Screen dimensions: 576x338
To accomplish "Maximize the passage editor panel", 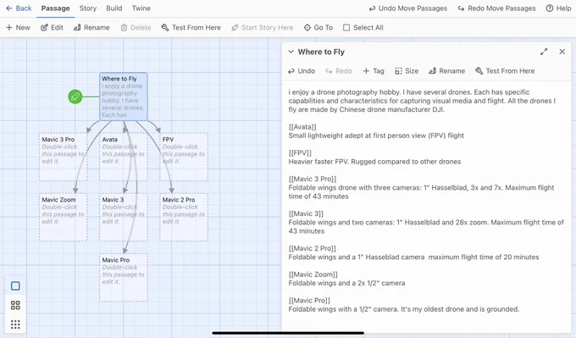I will pos(544,52).
